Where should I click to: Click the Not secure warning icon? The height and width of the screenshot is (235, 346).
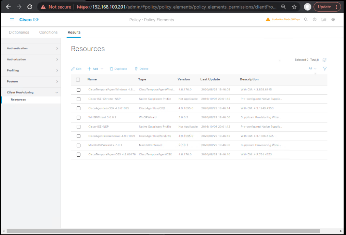pyautogui.click(x=43, y=7)
